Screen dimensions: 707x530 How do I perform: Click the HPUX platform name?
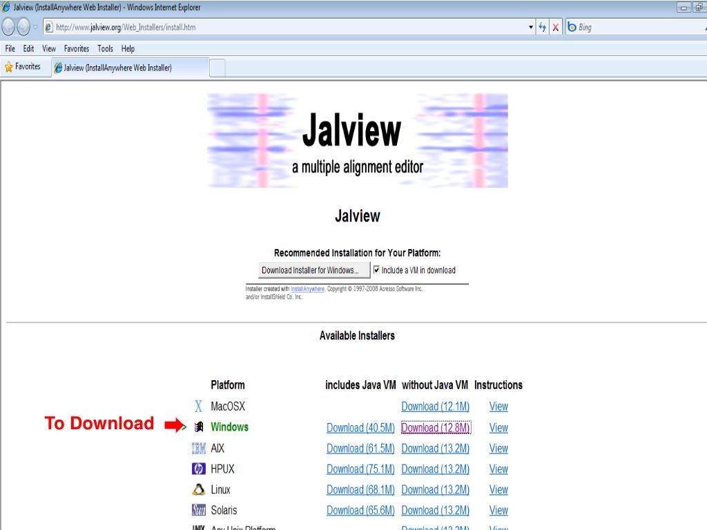click(x=223, y=469)
